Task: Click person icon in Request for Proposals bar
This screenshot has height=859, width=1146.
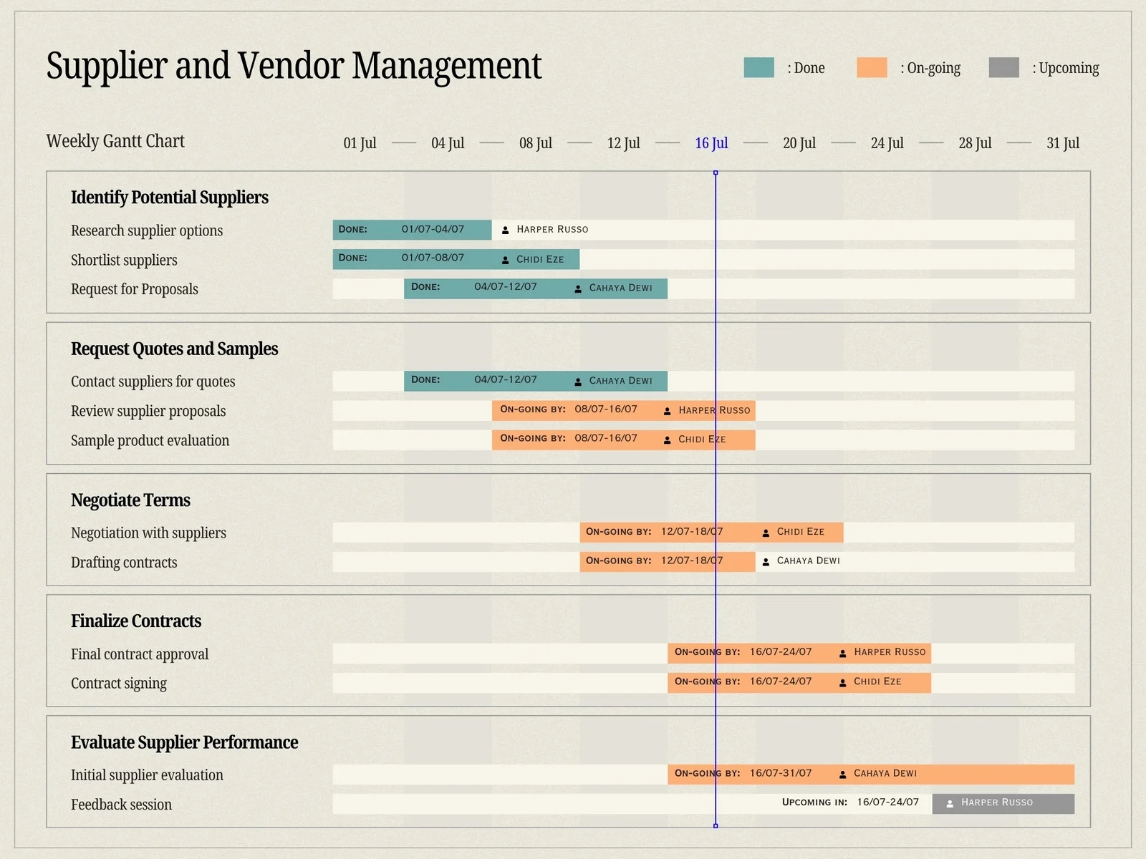Action: 578,288
